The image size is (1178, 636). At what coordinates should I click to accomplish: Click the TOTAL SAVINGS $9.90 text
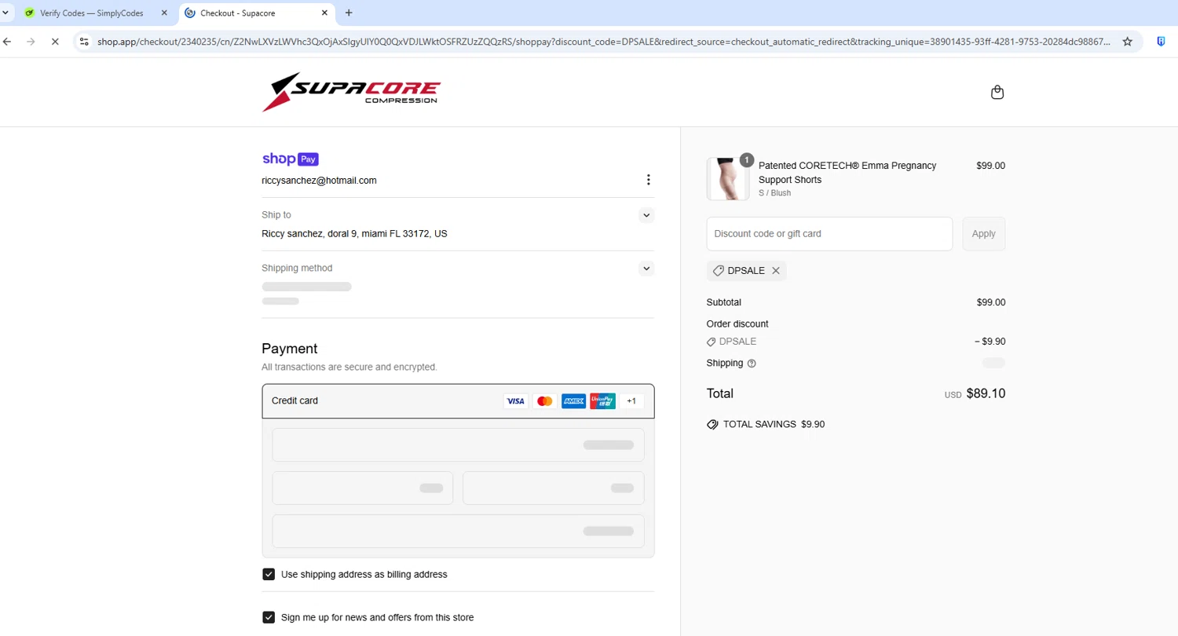click(x=774, y=425)
